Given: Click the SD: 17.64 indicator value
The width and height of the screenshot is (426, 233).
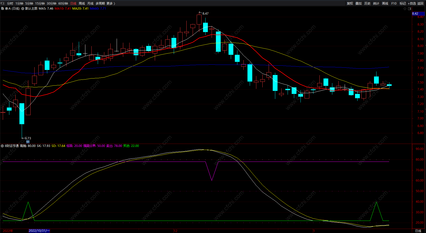Looking at the screenshot, I should (x=58, y=146).
